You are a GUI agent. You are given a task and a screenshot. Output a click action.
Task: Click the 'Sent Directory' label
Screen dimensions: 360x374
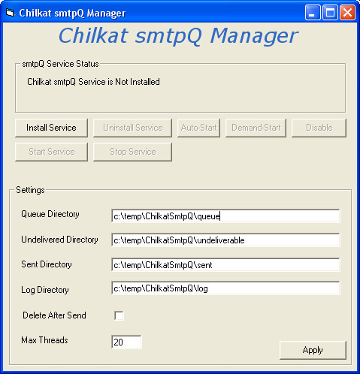pos(47,264)
